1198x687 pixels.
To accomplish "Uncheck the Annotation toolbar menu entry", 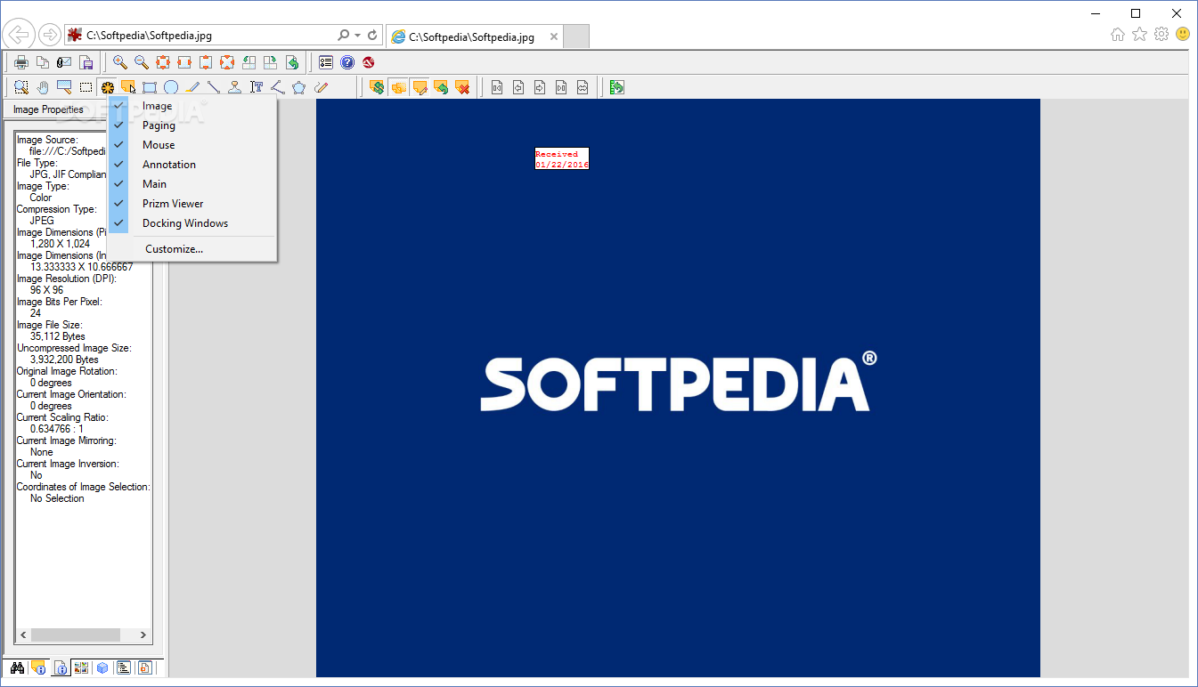I will click(192, 165).
